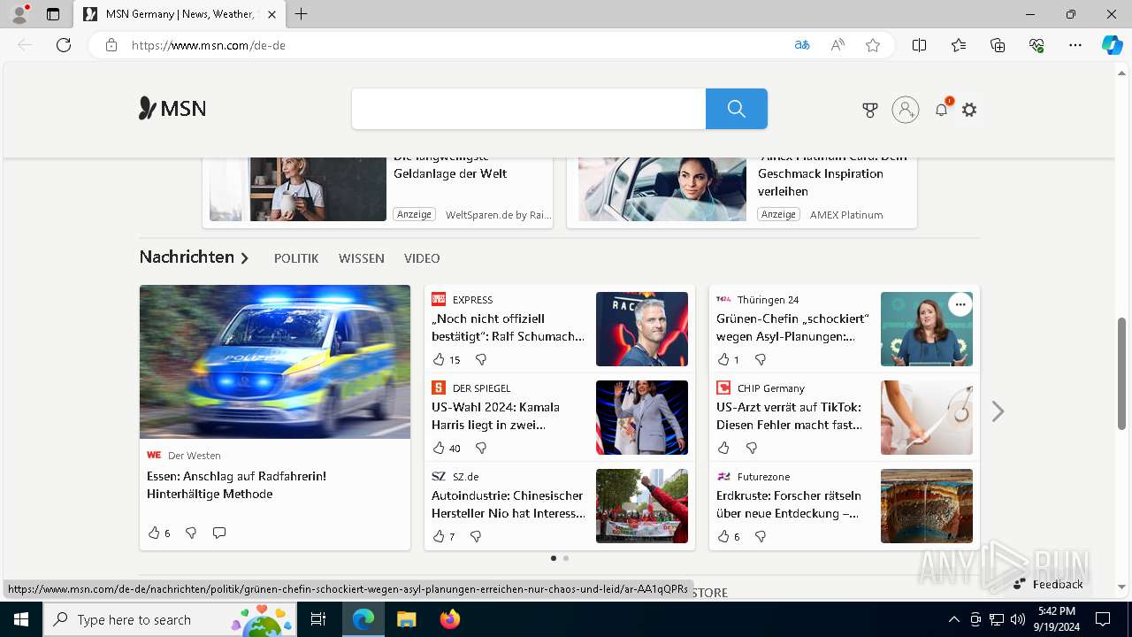1132x637 pixels.
Task: View site information lock icon
Action: tap(111, 45)
